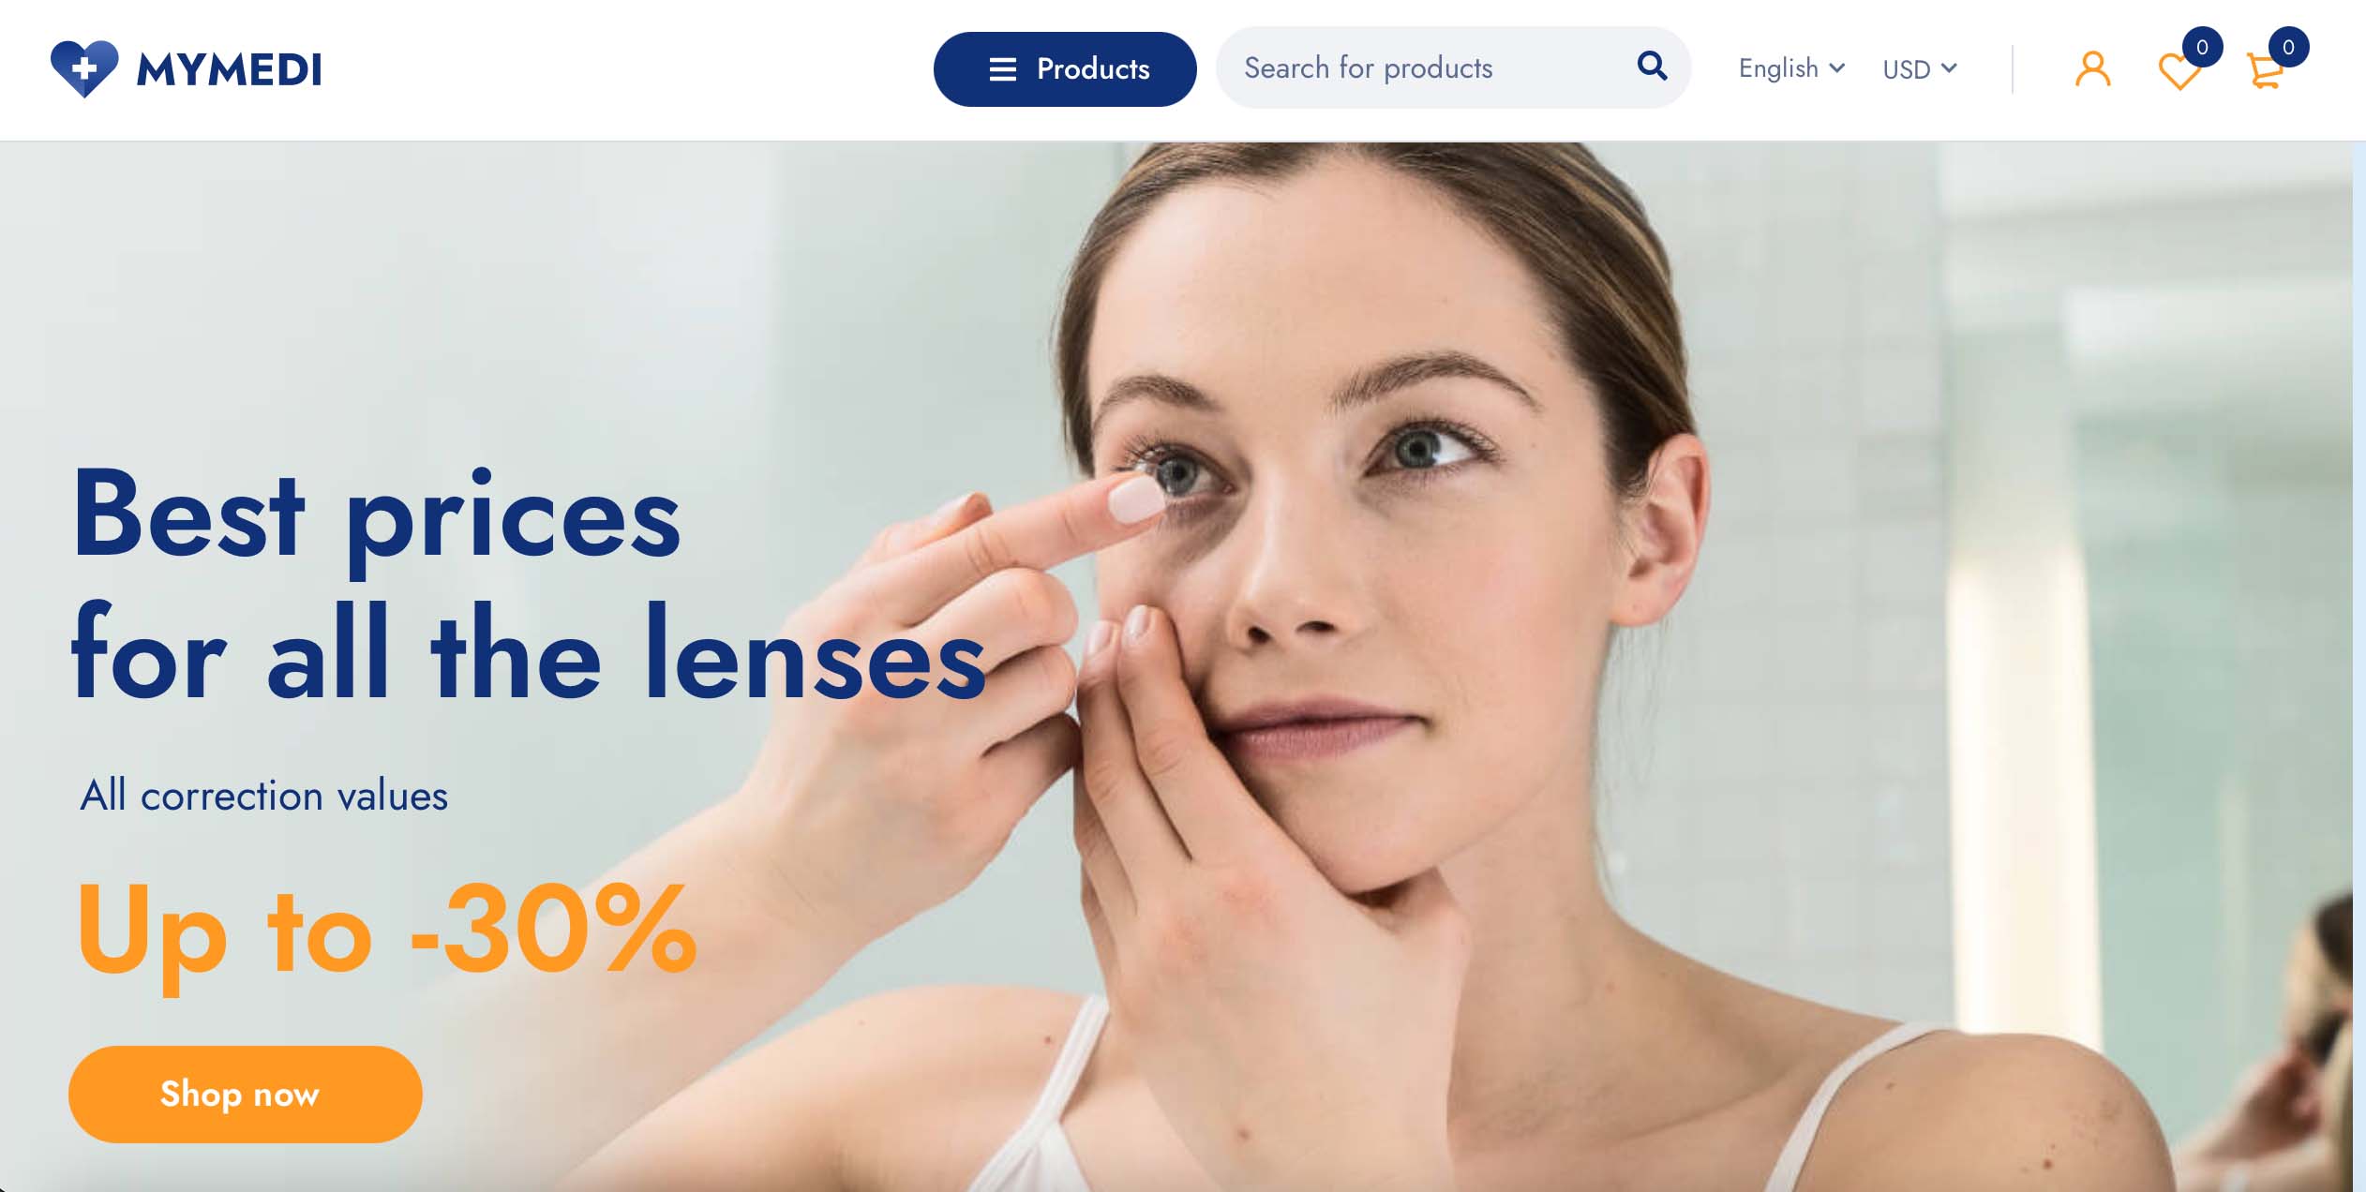Click the Best prices for all the lenses headline
This screenshot has height=1192, width=2366.
pyautogui.click(x=529, y=585)
